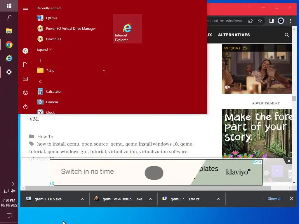Show hidden system tray icons

(13, 184)
